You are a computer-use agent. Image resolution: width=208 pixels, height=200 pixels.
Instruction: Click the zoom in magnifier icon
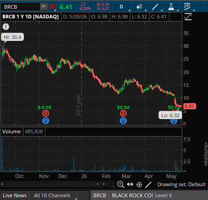[121, 184]
